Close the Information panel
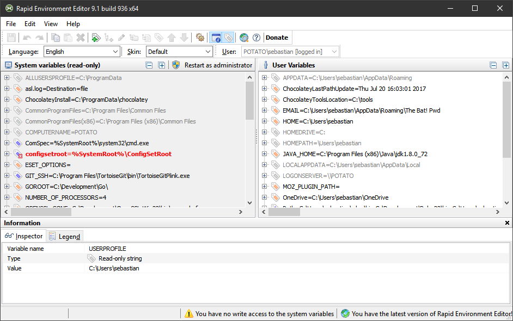Viewport: 513px width, 321px height. [x=507, y=223]
